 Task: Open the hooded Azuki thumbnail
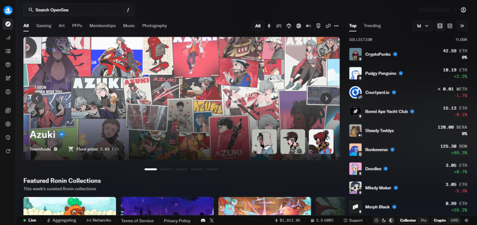click(x=265, y=142)
